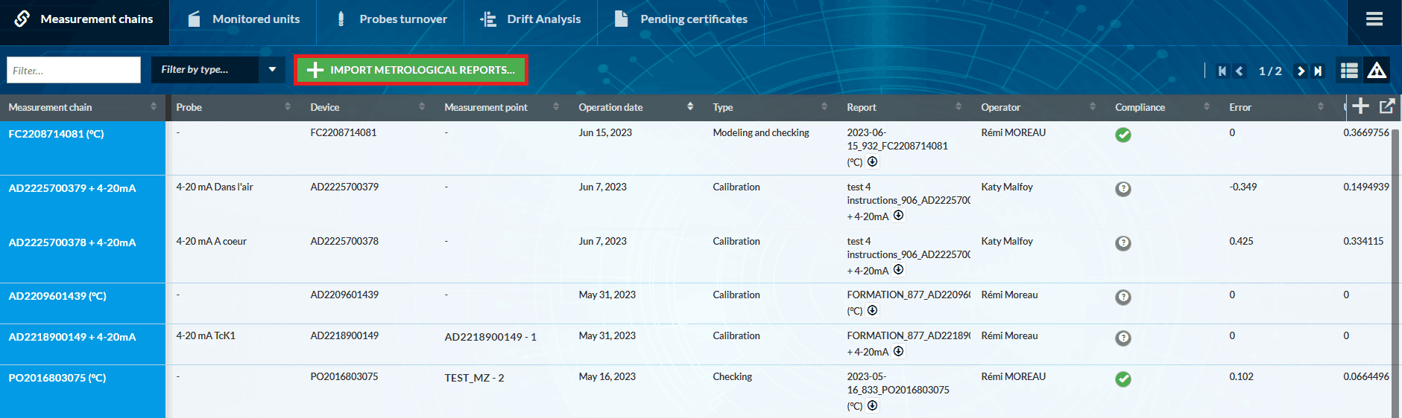Viewport: 1402px width, 418px height.
Task: Download FORMATION_877 report for AD2218900149
Action: 898,351
